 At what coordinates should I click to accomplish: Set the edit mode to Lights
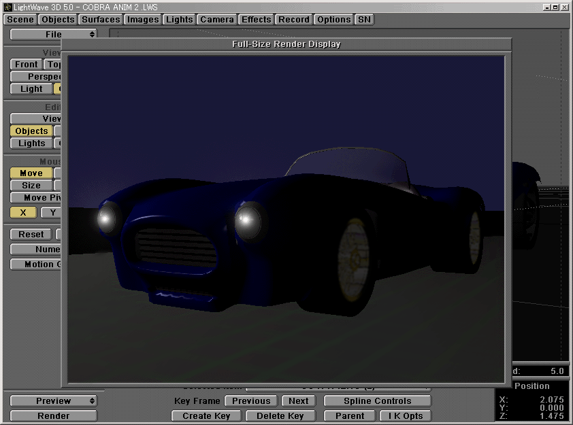coord(31,143)
